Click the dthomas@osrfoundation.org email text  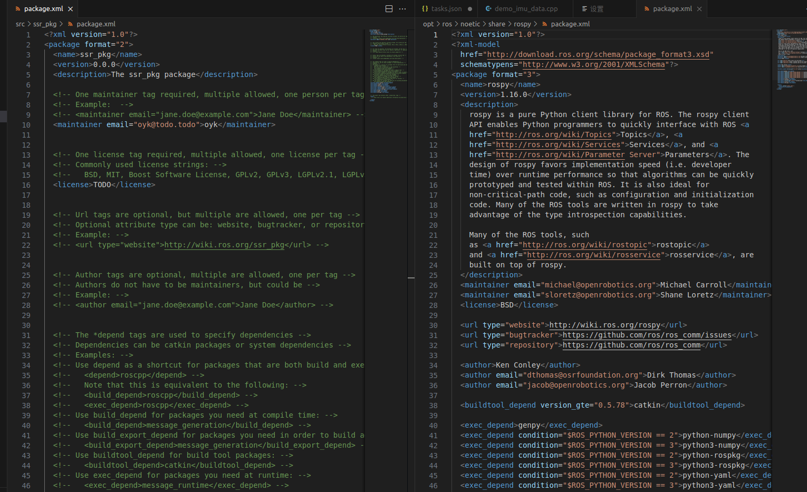[x=583, y=375]
